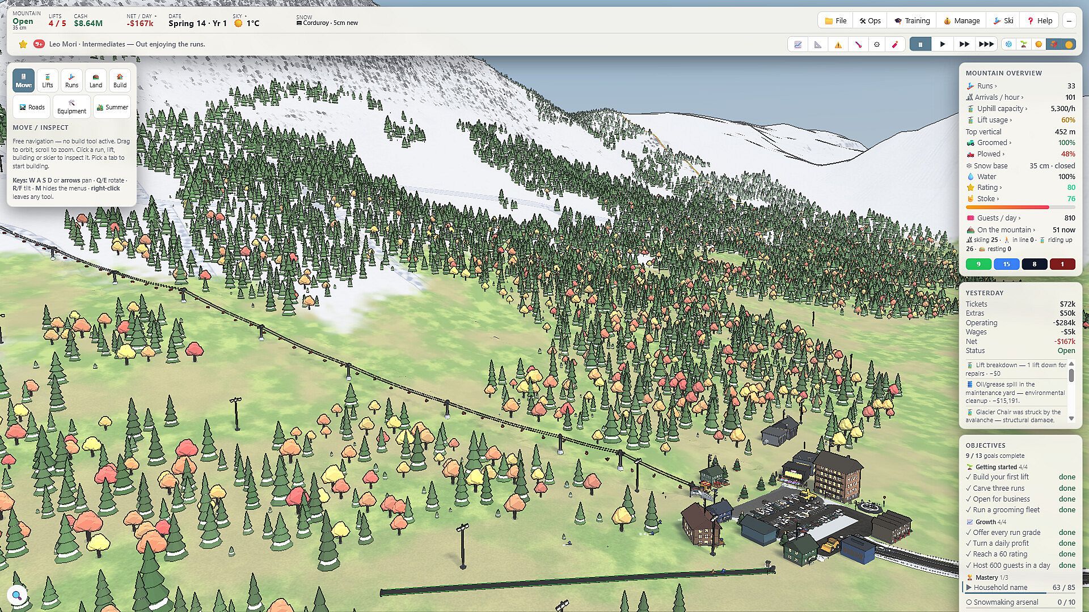Set double fast-forward speed

pyautogui.click(x=964, y=44)
